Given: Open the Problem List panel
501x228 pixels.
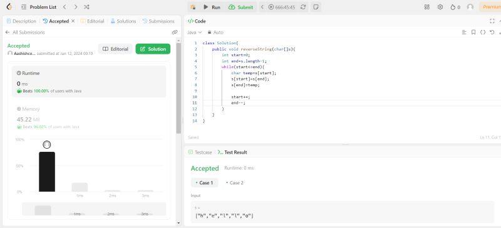Looking at the screenshot, I should tap(39, 7).
